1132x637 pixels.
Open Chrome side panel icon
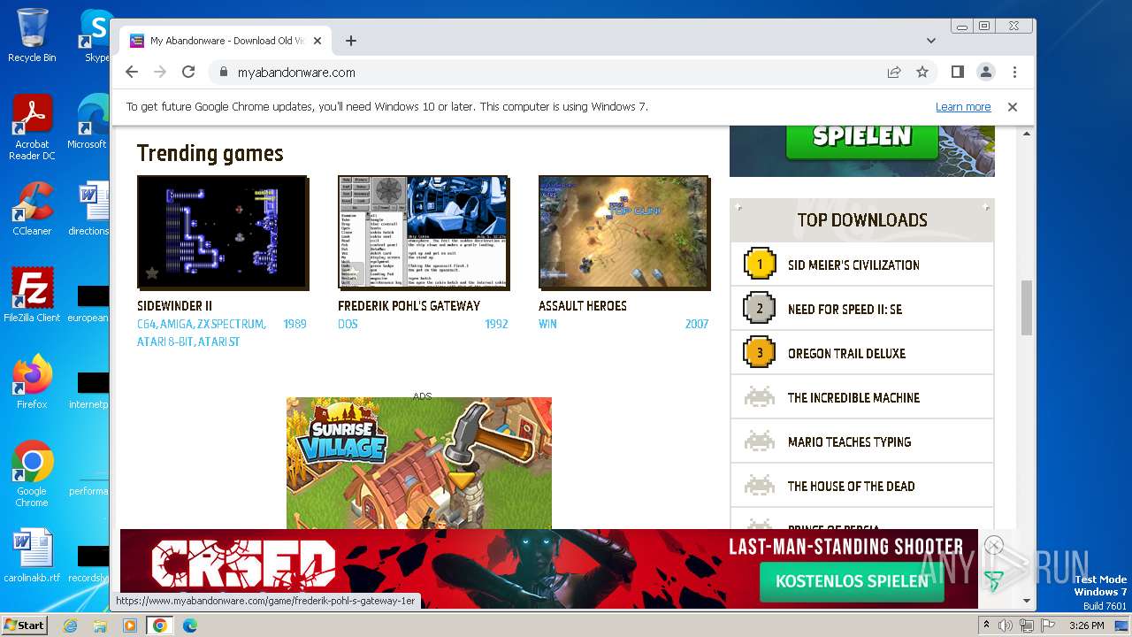[957, 72]
